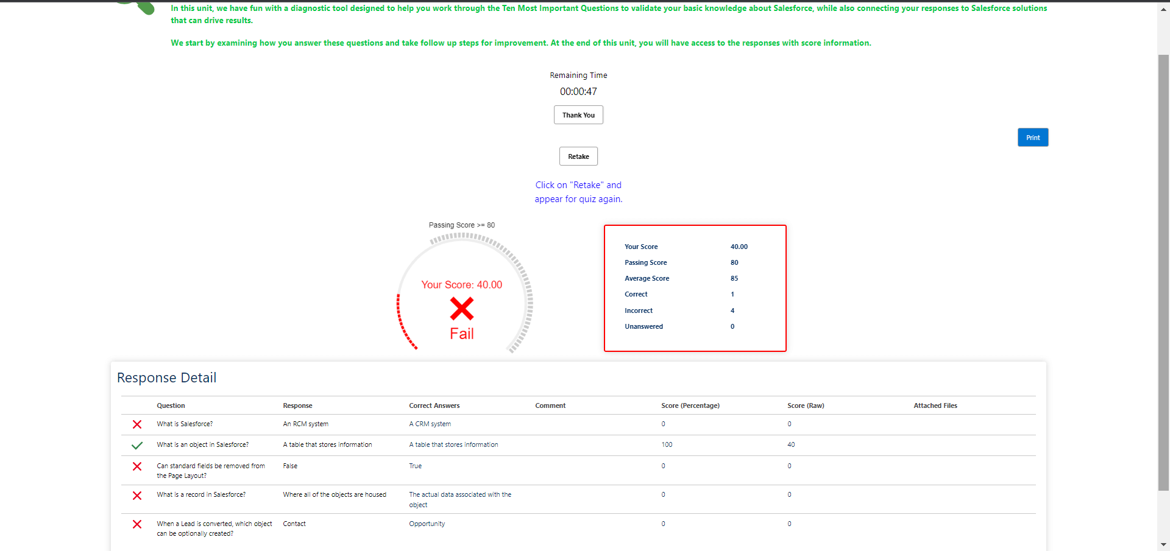
Task: Click the blue Print button
Action: click(1032, 138)
